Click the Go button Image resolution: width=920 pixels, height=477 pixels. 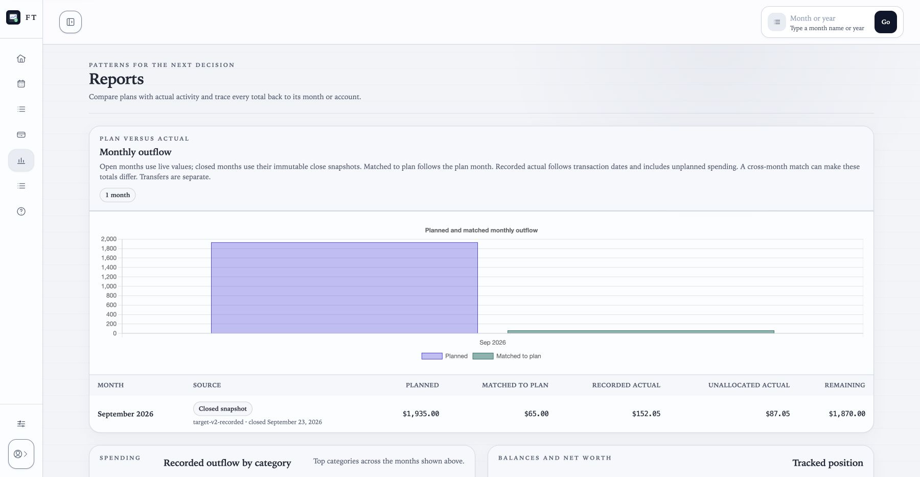pos(885,22)
